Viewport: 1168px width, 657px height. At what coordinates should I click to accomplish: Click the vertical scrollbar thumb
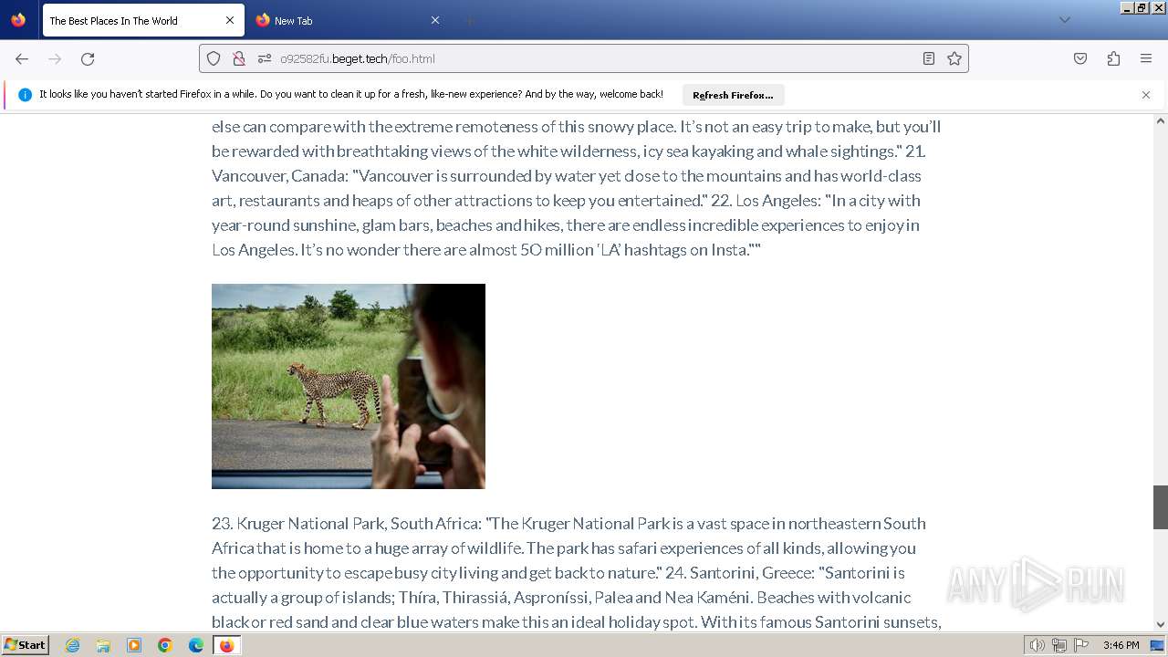coord(1161,507)
